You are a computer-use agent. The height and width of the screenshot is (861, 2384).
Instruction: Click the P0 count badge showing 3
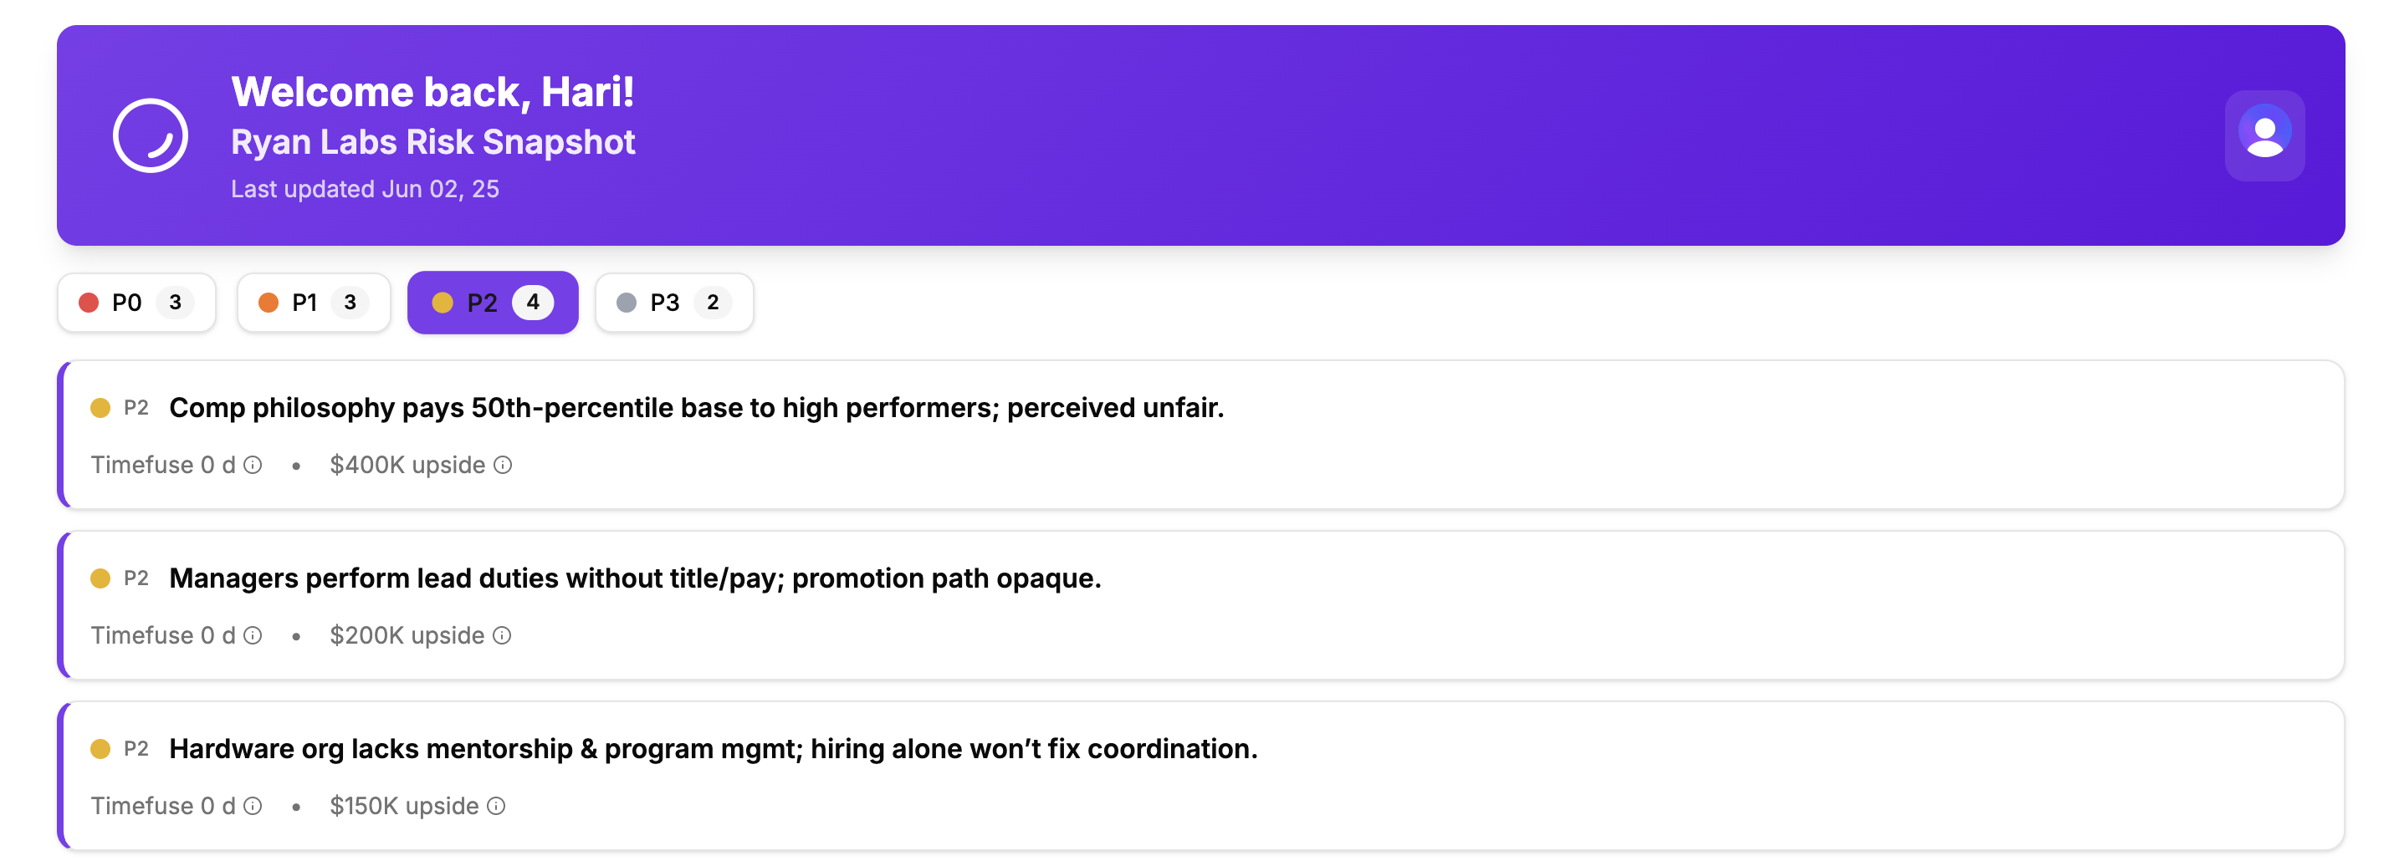point(175,303)
